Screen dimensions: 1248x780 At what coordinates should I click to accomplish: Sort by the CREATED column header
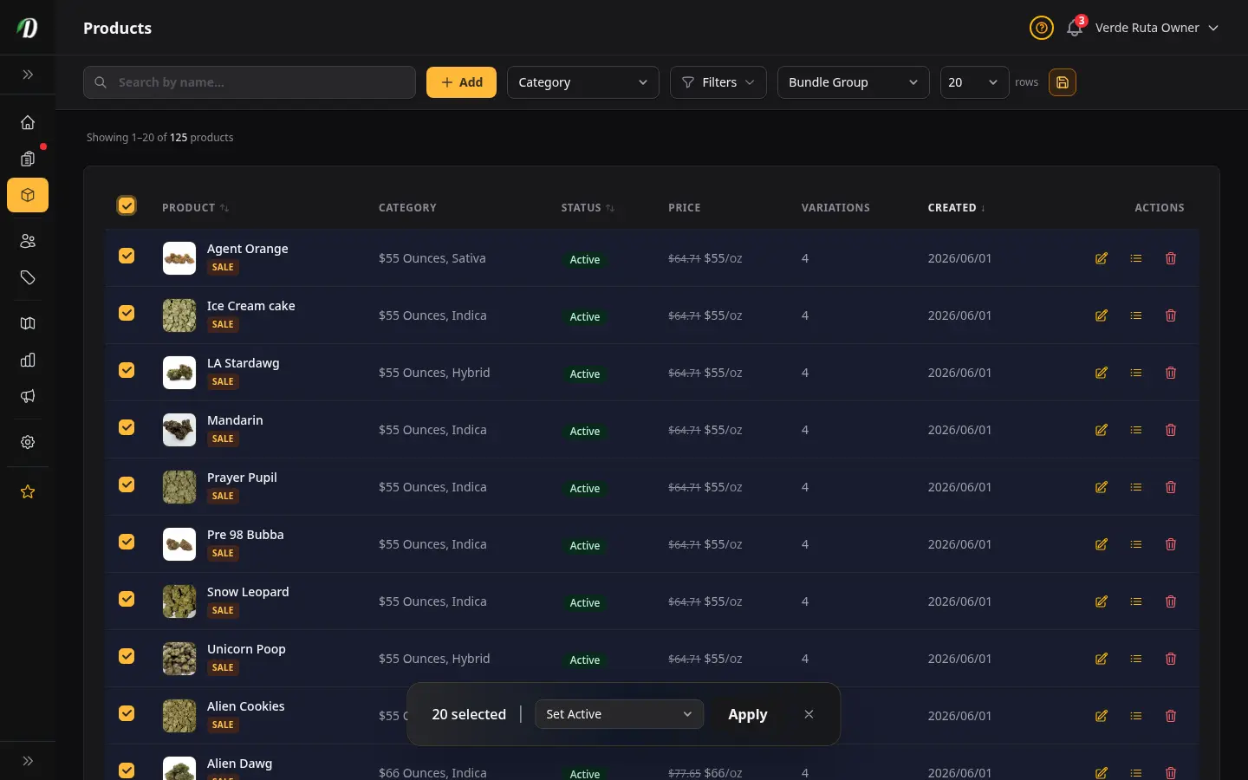(x=956, y=208)
